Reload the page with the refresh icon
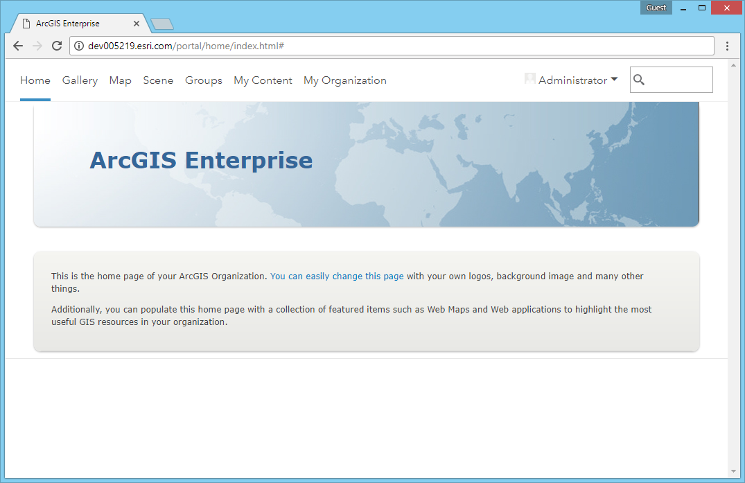The height and width of the screenshot is (483, 745). 57,46
